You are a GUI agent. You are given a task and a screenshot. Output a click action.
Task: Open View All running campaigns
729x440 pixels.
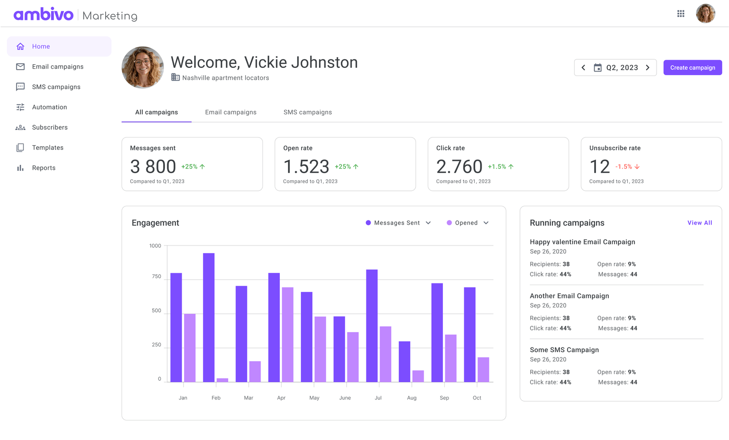(700, 223)
